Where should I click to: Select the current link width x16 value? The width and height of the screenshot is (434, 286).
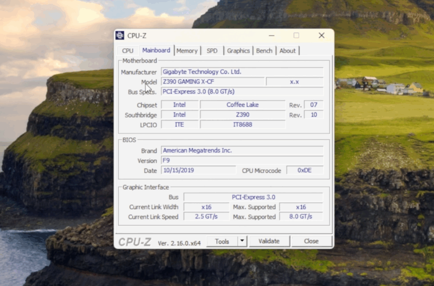pos(206,207)
